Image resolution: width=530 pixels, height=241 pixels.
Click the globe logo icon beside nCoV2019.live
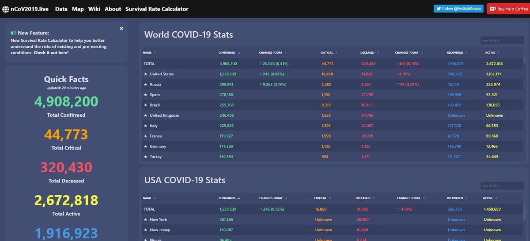click(x=5, y=9)
